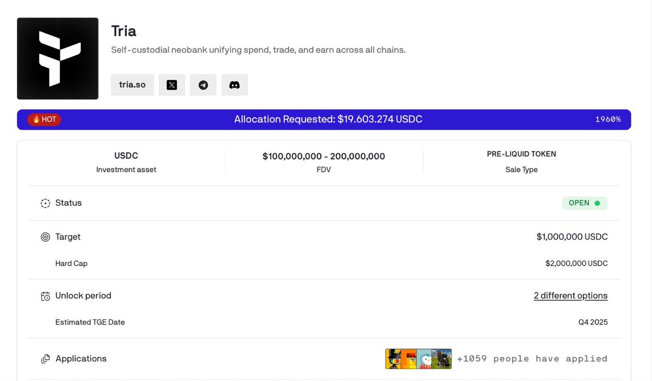The image size is (652, 381).
Task: Click the PRE-LIQUID TOKEN sale type
Action: [x=521, y=154]
